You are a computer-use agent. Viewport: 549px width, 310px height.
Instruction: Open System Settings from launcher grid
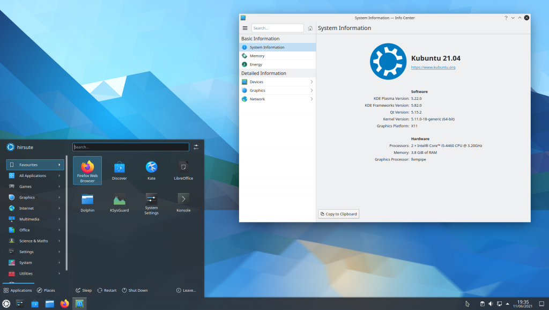pyautogui.click(x=151, y=203)
